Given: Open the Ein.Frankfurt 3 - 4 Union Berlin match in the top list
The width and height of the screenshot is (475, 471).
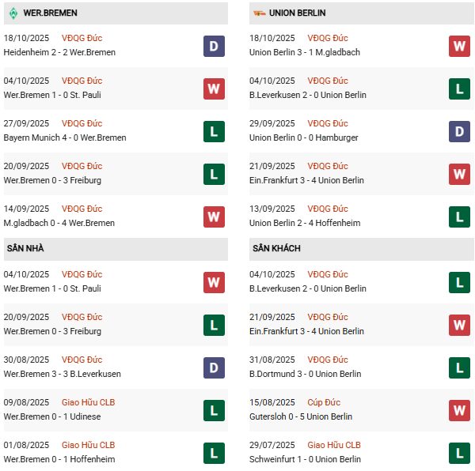Looking at the screenshot, I should pyautogui.click(x=306, y=180).
